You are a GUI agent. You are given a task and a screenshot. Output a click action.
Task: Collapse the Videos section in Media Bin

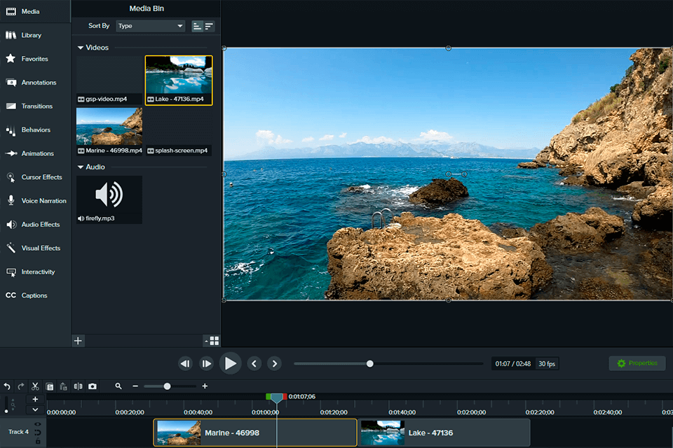tap(81, 48)
